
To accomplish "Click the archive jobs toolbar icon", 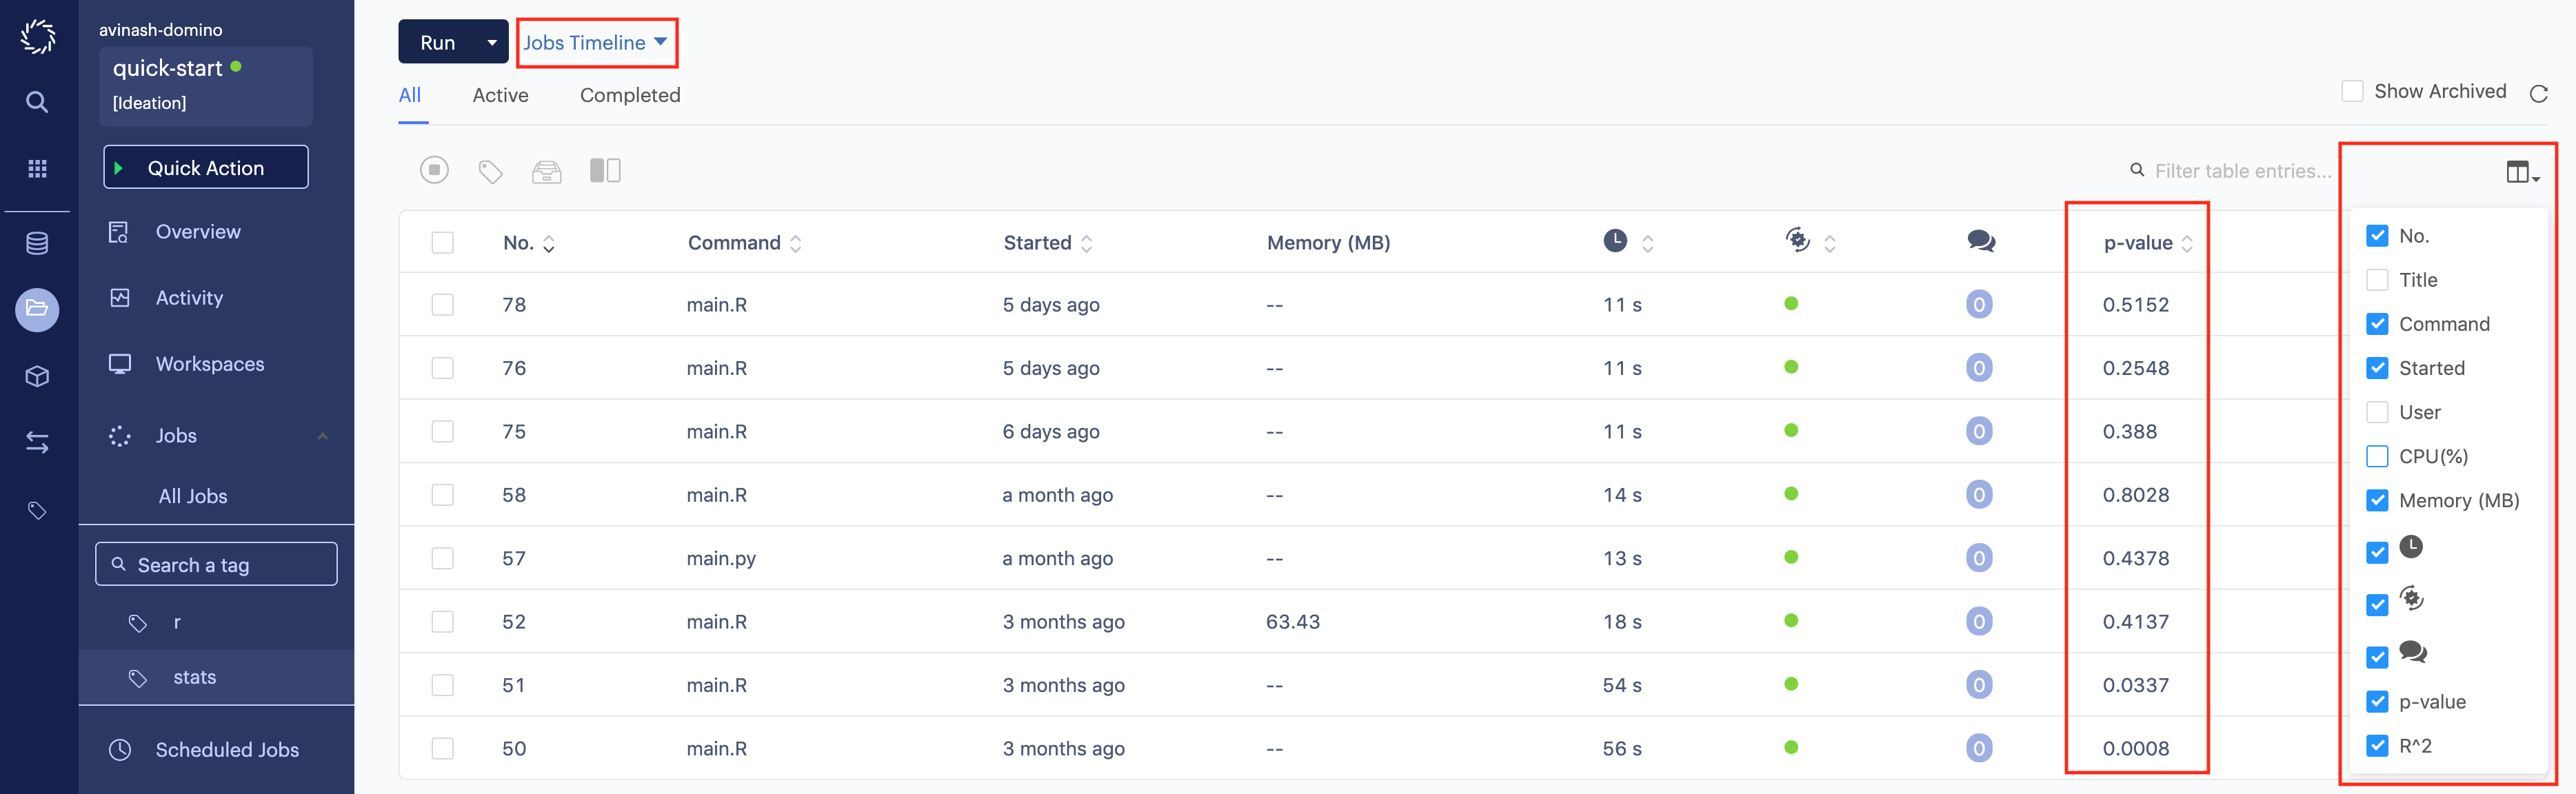I will pyautogui.click(x=546, y=172).
